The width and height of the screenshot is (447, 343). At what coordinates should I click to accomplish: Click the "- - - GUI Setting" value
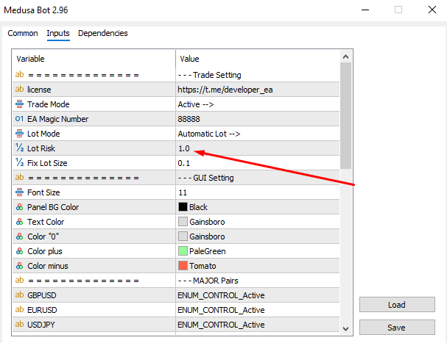point(205,178)
